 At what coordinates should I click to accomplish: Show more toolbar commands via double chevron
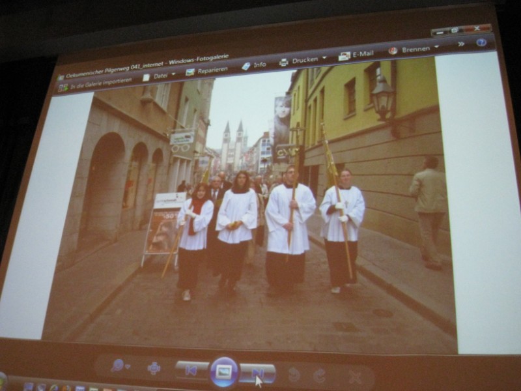click(461, 44)
